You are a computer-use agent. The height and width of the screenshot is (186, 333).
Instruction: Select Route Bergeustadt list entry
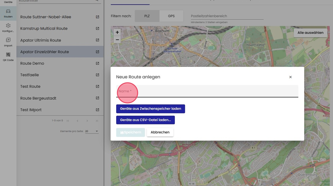click(x=38, y=98)
